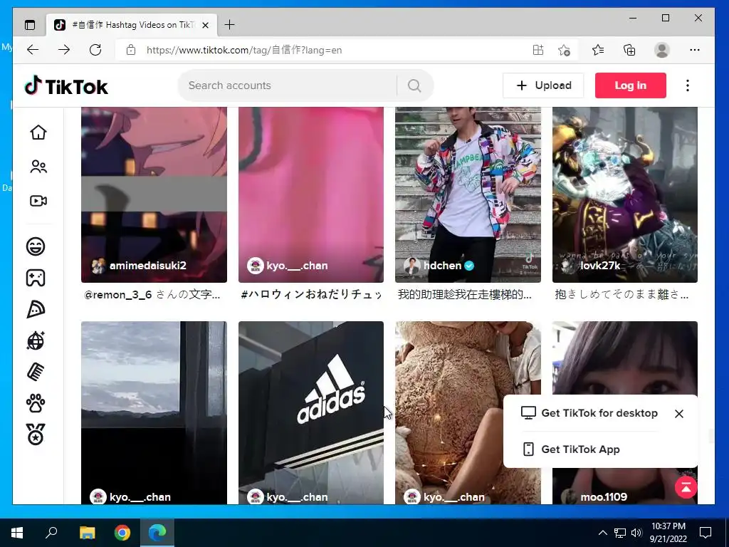Screen dimensions: 729x547
Task: Select the Food pizza slice category icon
Action: pyautogui.click(x=36, y=309)
